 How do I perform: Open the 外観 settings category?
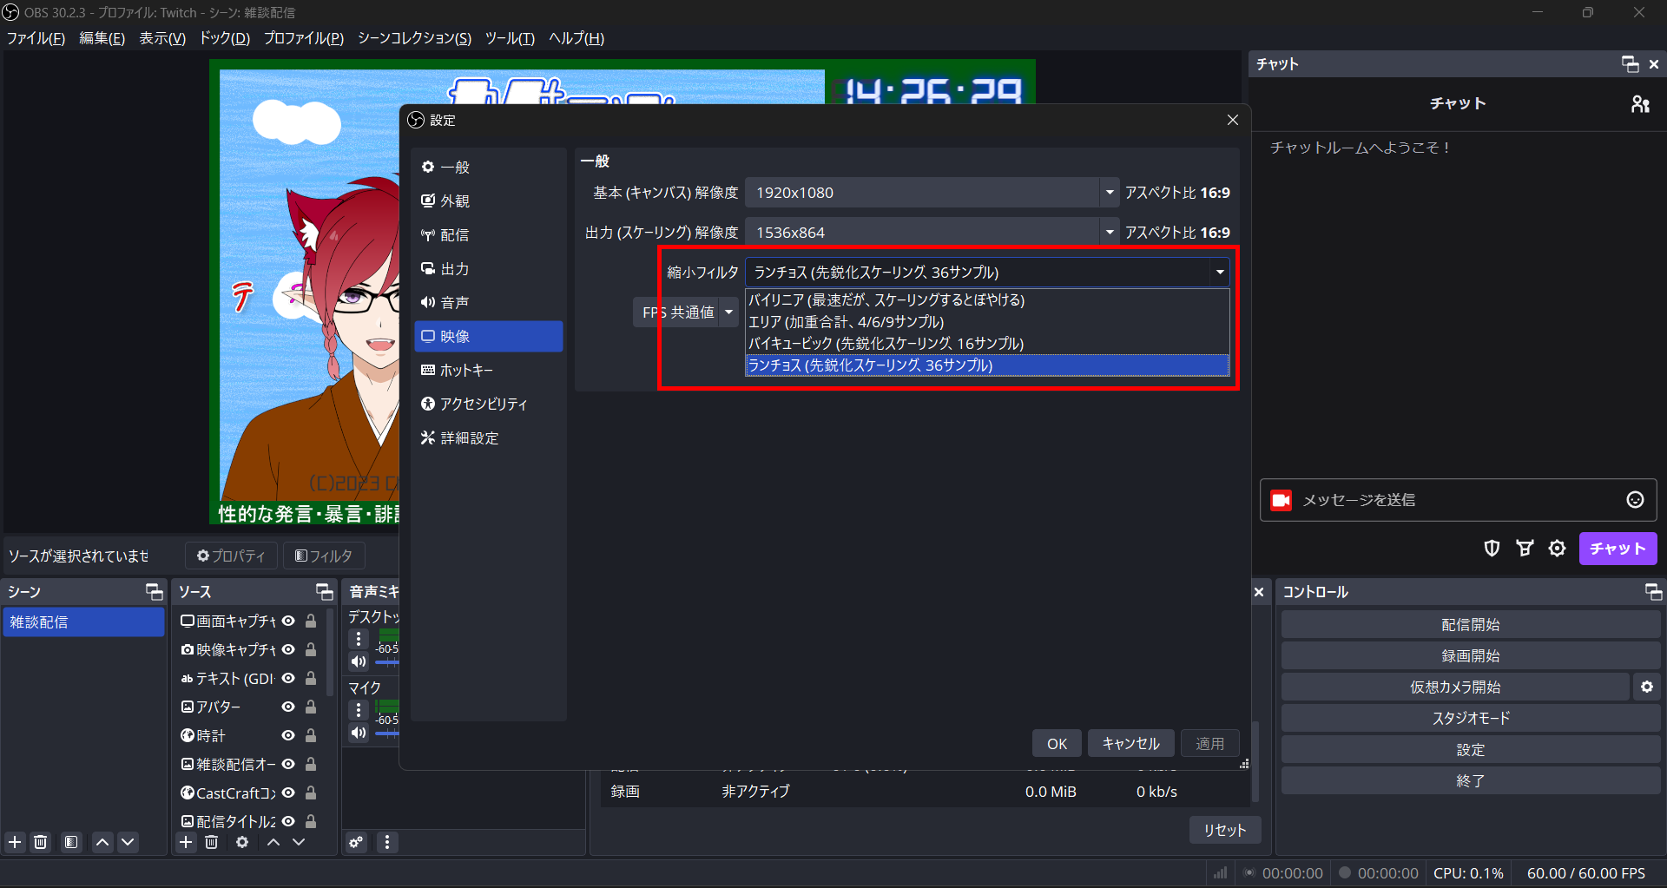pyautogui.click(x=489, y=201)
